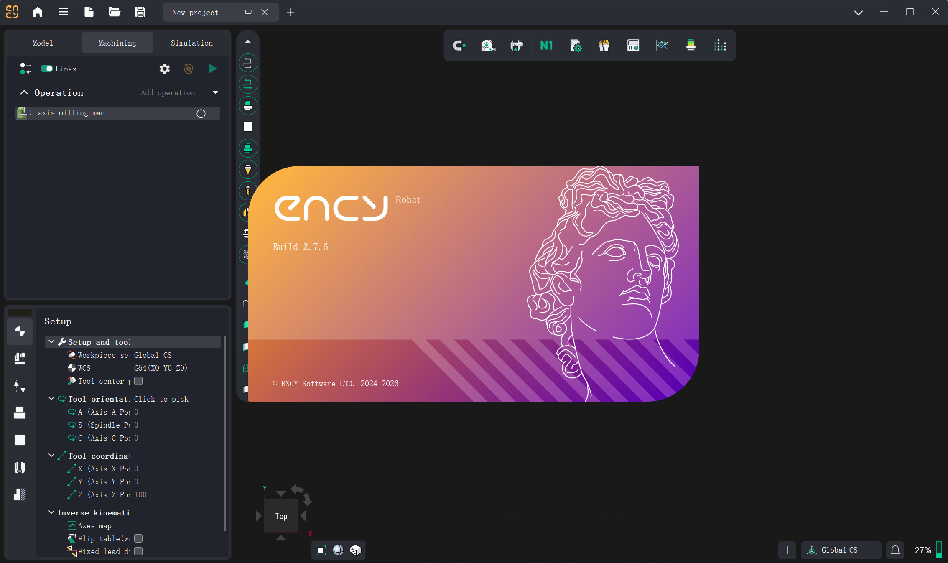Switch to the Machining tab
The width and height of the screenshot is (948, 563).
[x=117, y=43]
